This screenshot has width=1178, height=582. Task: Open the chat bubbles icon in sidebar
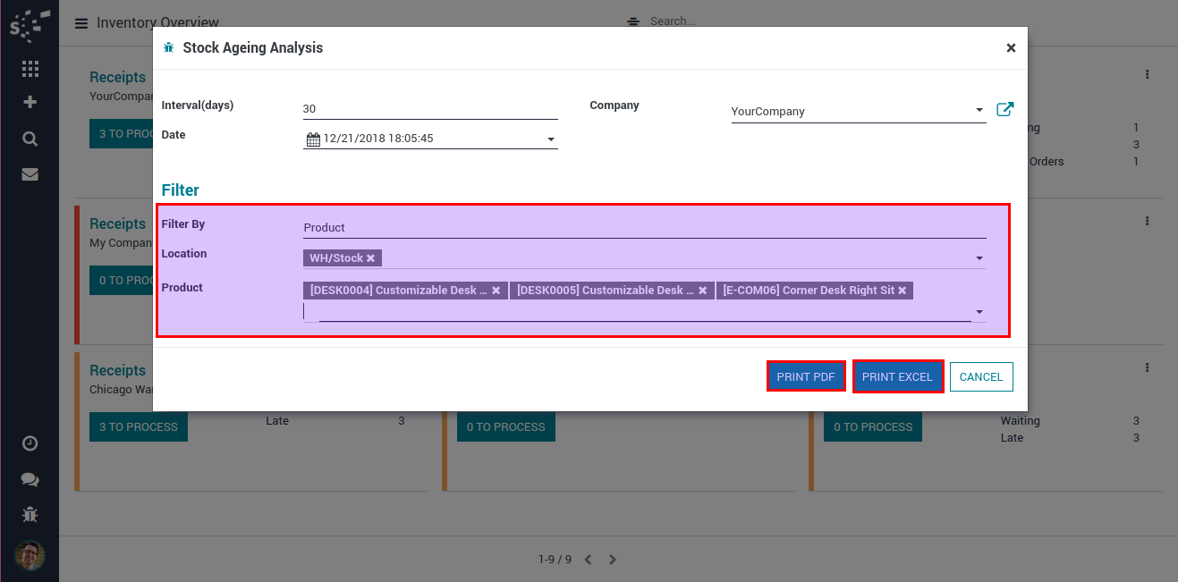pyautogui.click(x=30, y=479)
